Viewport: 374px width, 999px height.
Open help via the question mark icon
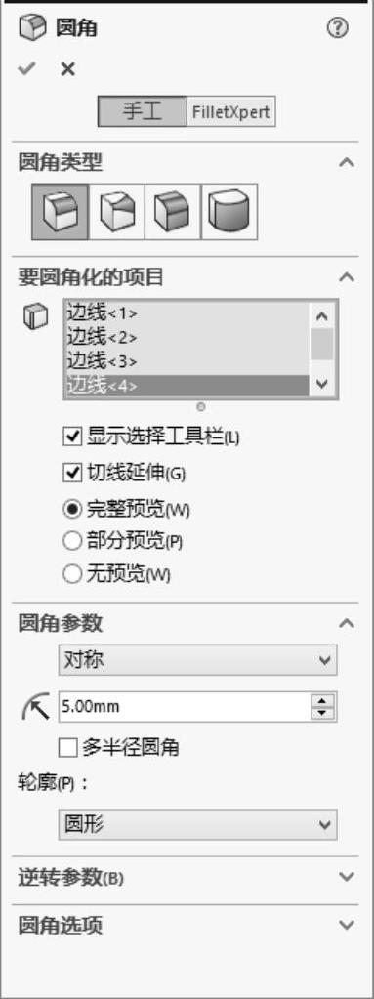[338, 28]
